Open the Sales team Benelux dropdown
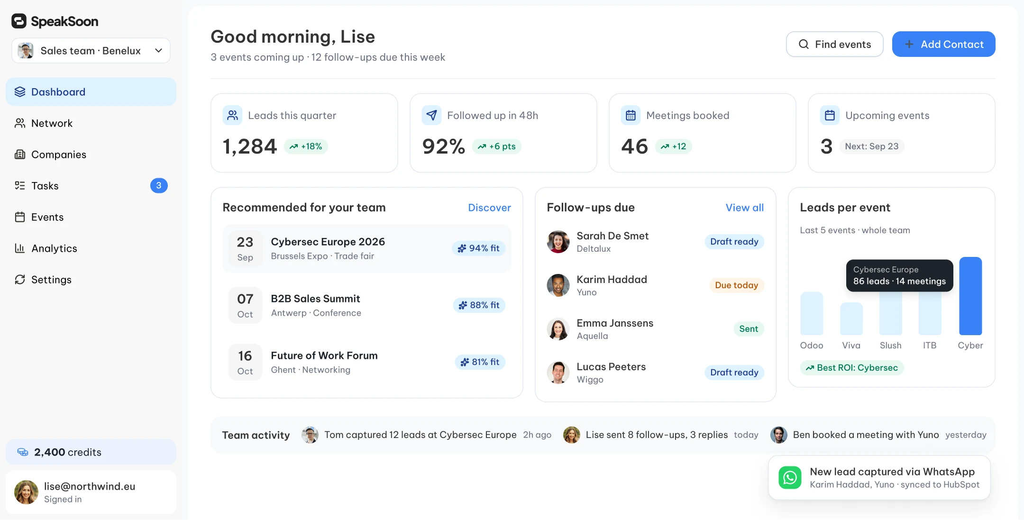This screenshot has height=520, width=1024. coord(91,51)
